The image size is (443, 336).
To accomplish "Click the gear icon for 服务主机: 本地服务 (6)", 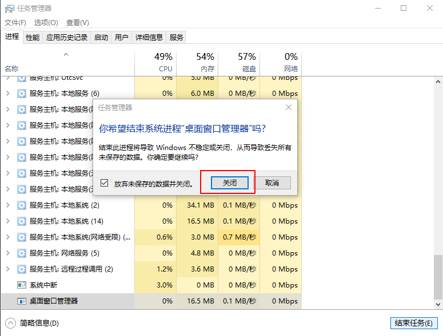I will pos(22,93).
